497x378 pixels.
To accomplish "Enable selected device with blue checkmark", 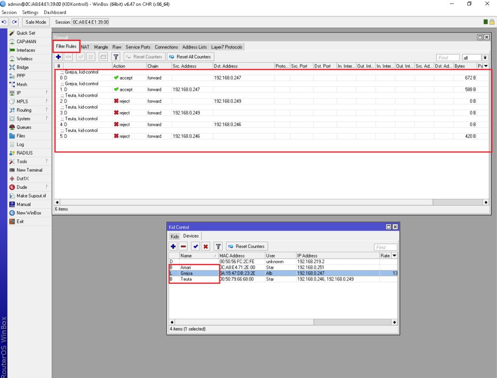I will 195,247.
